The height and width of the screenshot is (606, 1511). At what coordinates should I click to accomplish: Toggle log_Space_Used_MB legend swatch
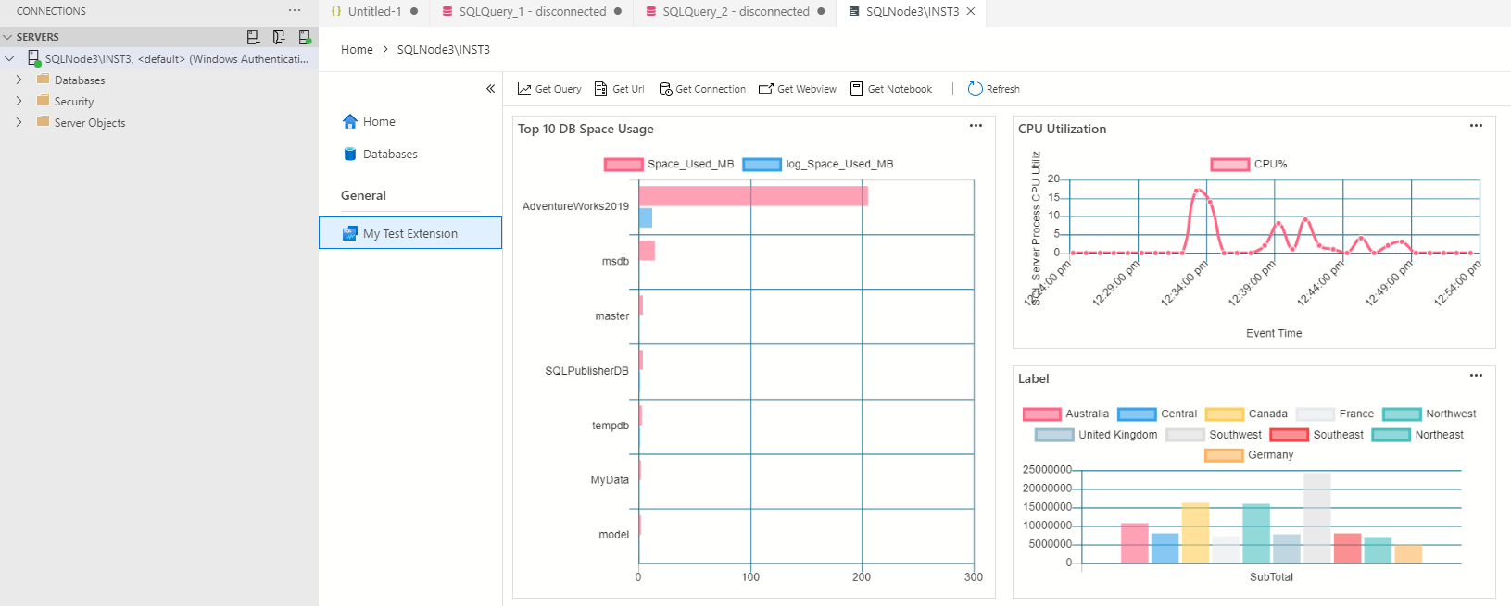(x=762, y=165)
